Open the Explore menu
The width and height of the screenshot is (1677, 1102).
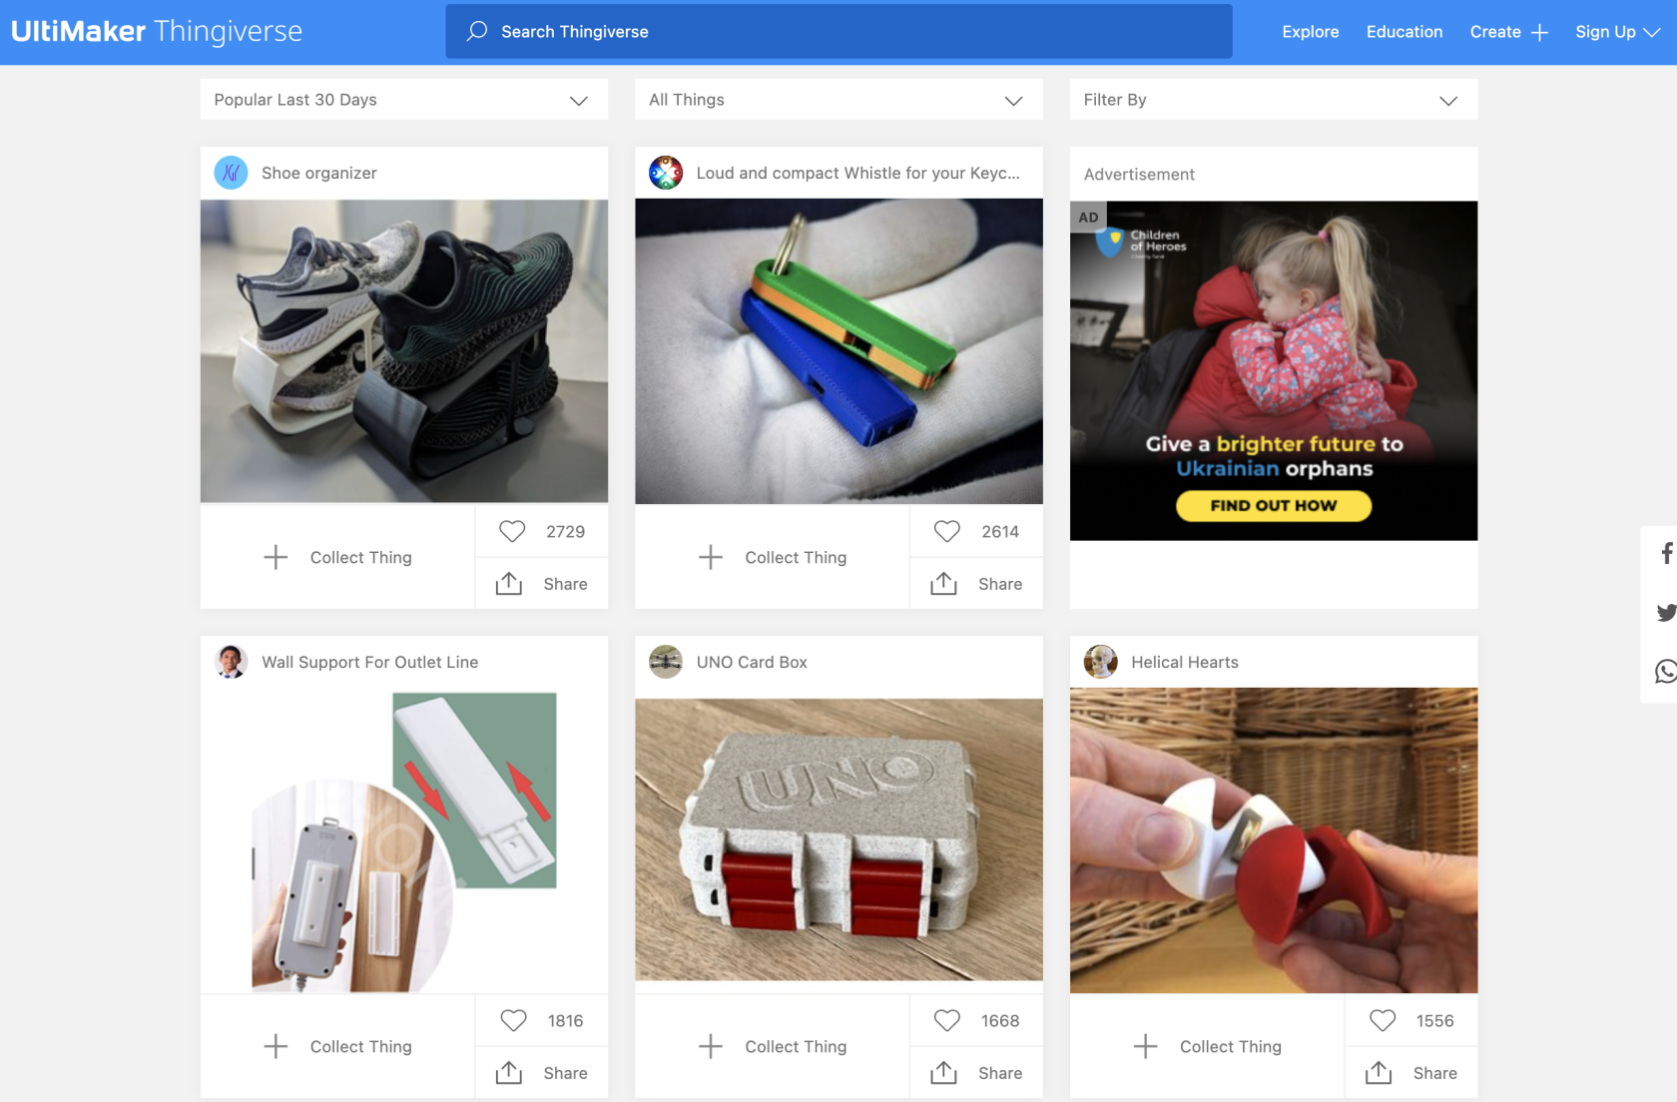point(1311,32)
